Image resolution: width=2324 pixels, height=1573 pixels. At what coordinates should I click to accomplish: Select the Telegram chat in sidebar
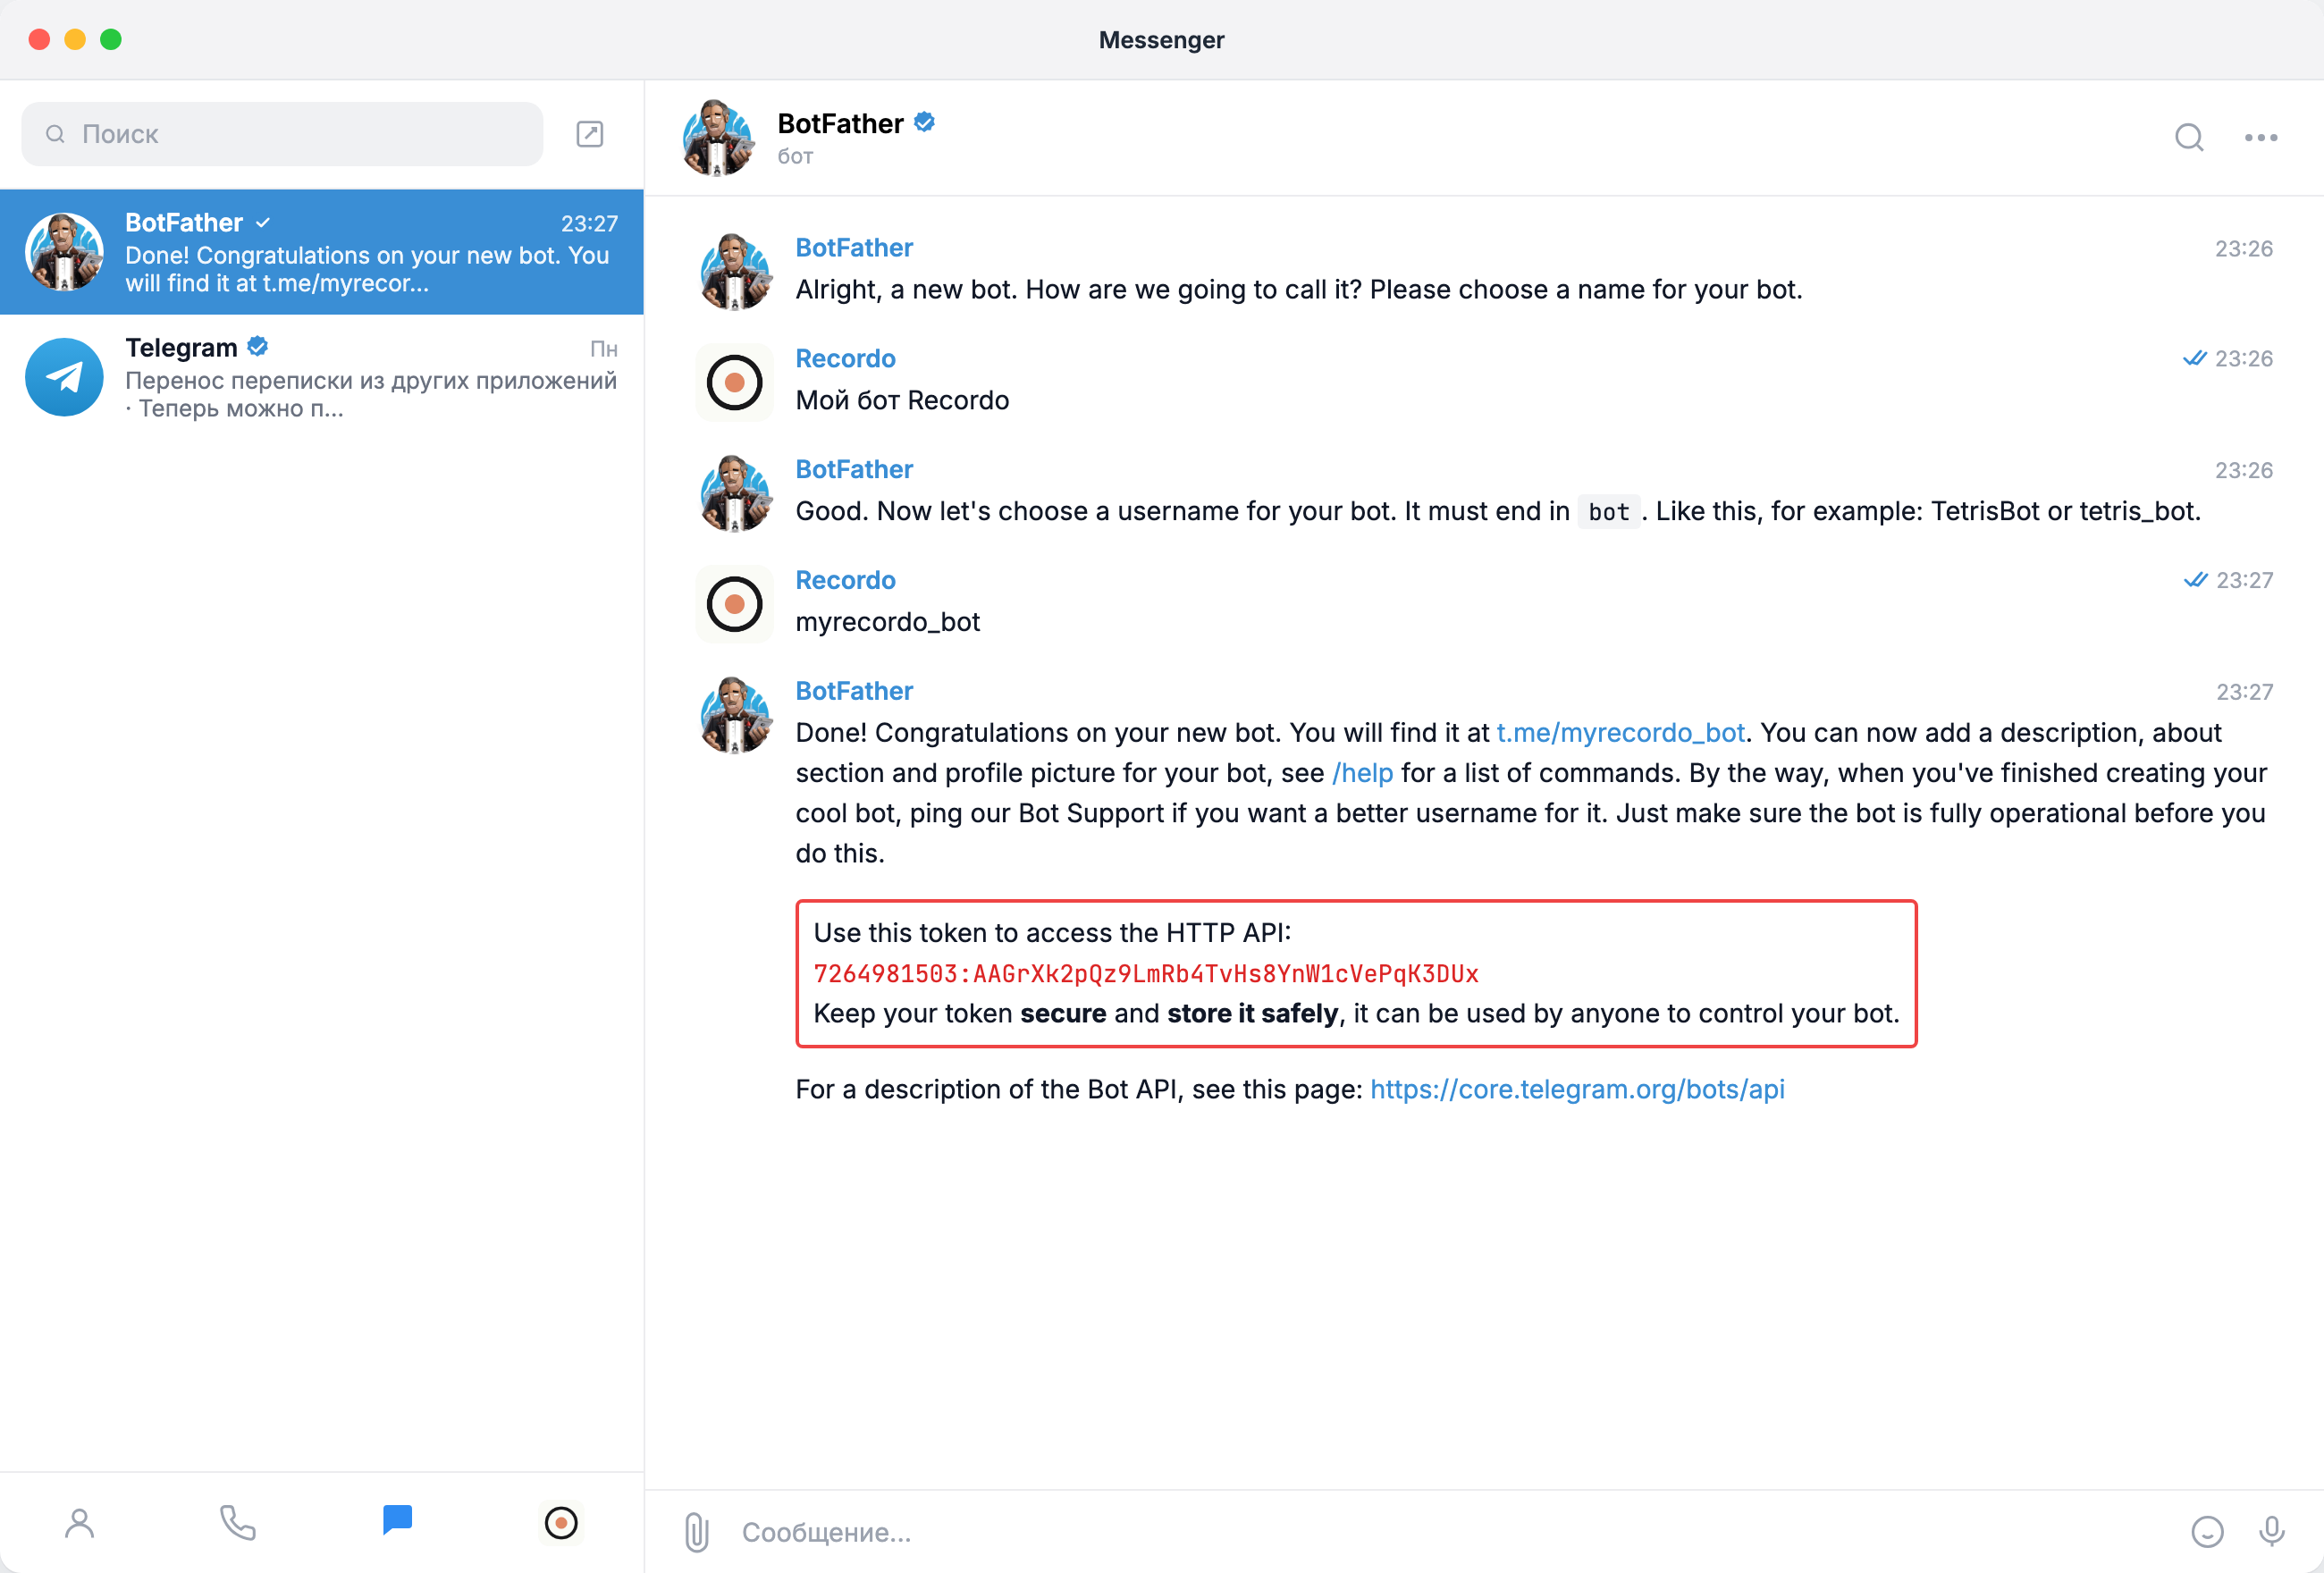pos(322,377)
